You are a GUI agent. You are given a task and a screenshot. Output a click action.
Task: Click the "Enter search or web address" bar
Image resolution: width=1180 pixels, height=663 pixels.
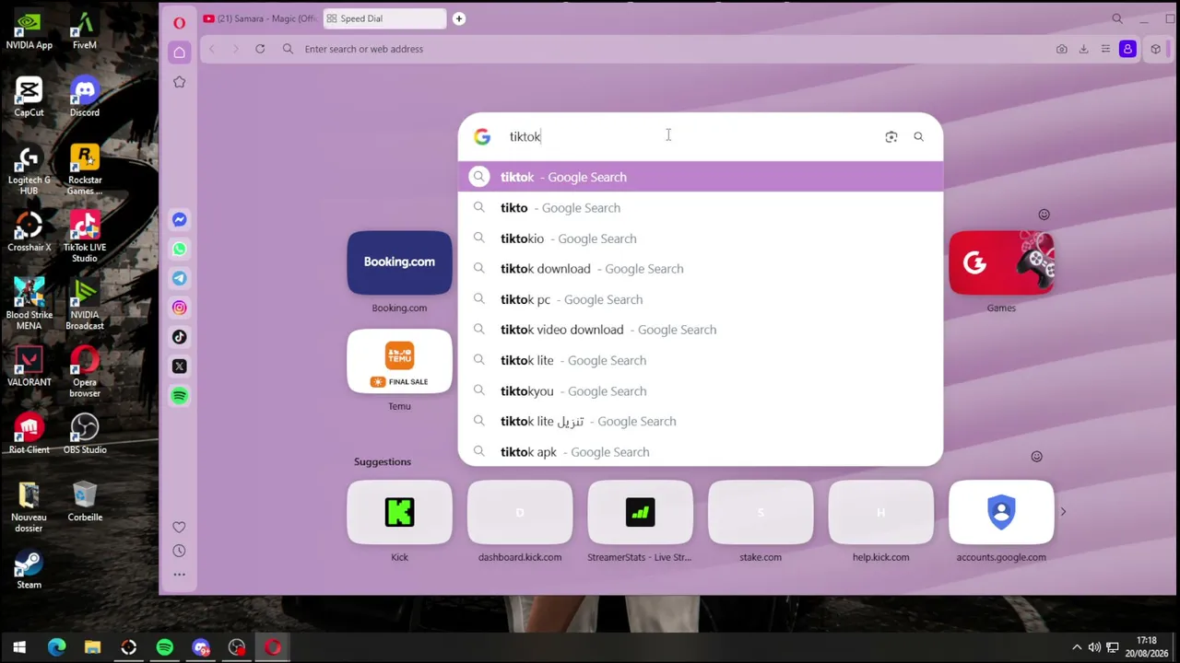click(x=673, y=49)
